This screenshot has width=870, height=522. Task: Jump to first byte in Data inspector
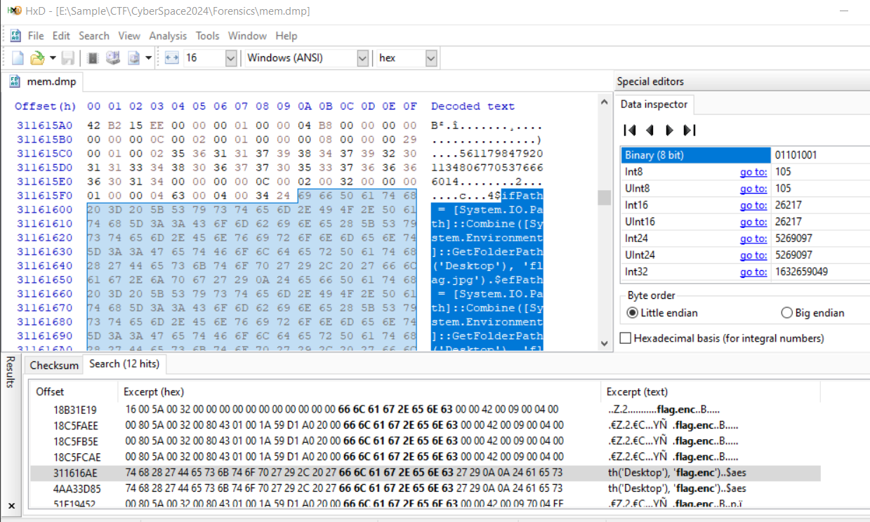pyautogui.click(x=630, y=130)
